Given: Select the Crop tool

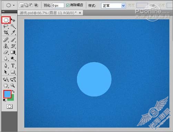Looking at the screenshot, I should pyautogui.click(x=6, y=33).
